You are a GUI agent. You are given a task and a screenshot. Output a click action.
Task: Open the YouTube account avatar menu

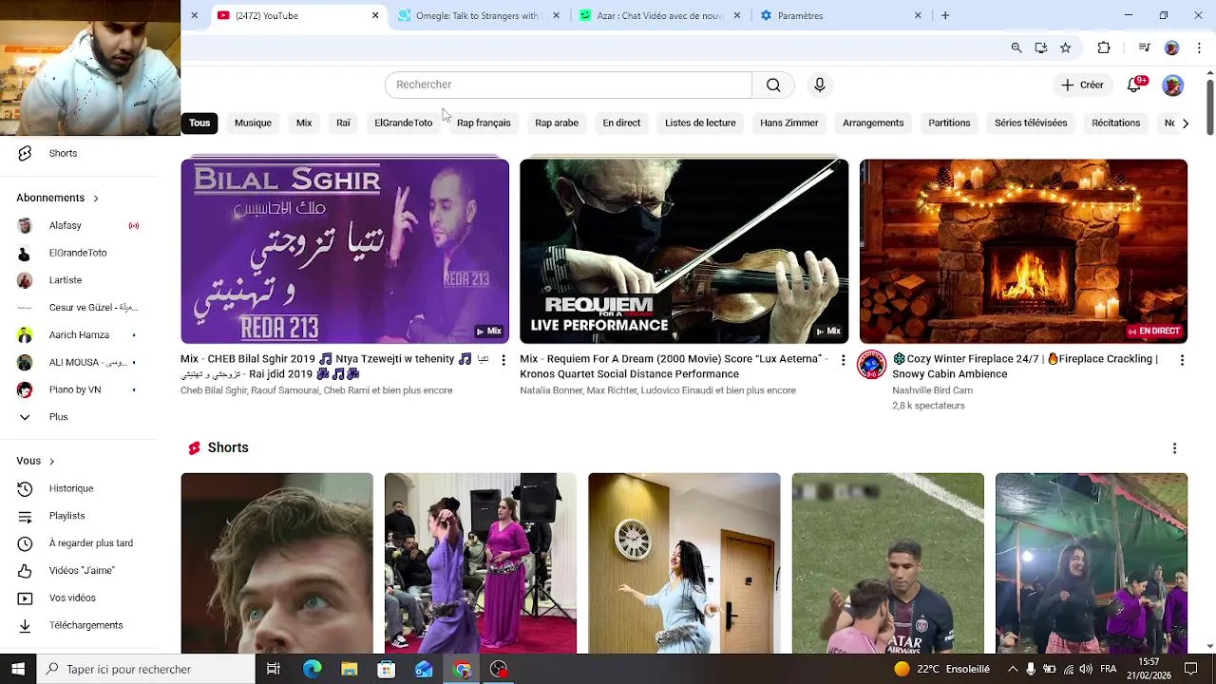click(x=1173, y=85)
